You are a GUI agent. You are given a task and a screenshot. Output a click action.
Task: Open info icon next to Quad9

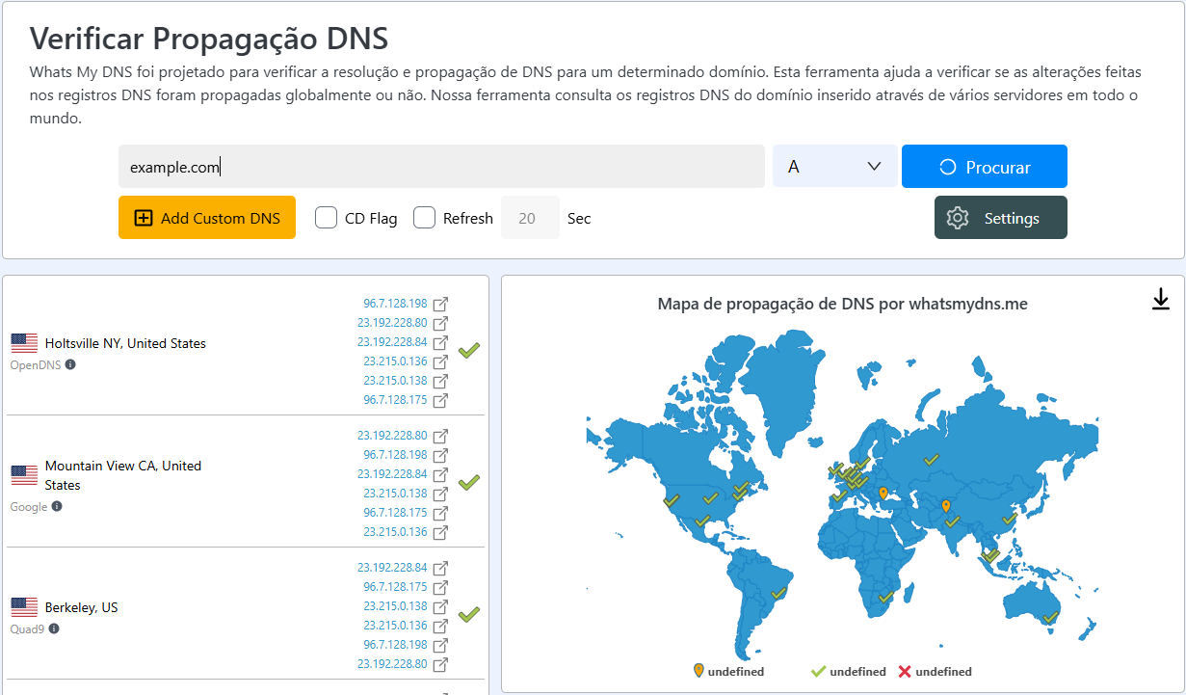click(x=54, y=628)
